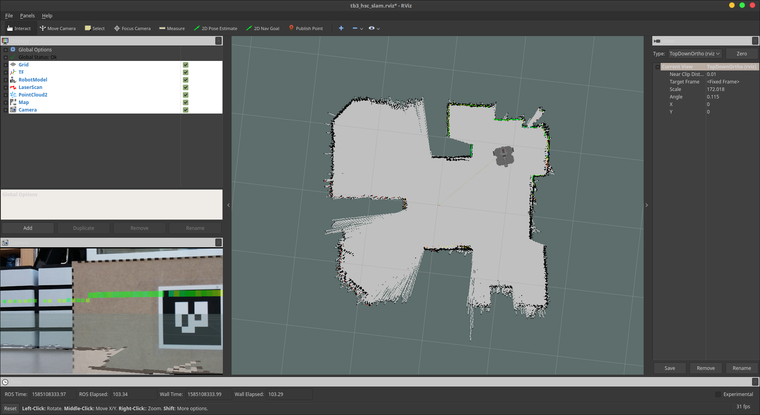
Task: Select the 2D Nav Goal tool
Action: [263, 28]
